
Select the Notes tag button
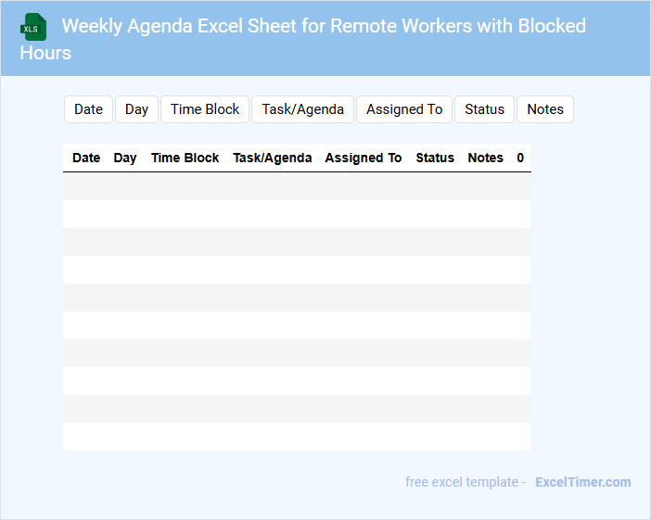[x=545, y=109]
